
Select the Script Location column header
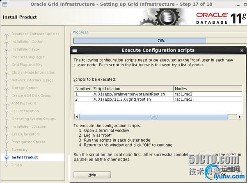(133, 89)
